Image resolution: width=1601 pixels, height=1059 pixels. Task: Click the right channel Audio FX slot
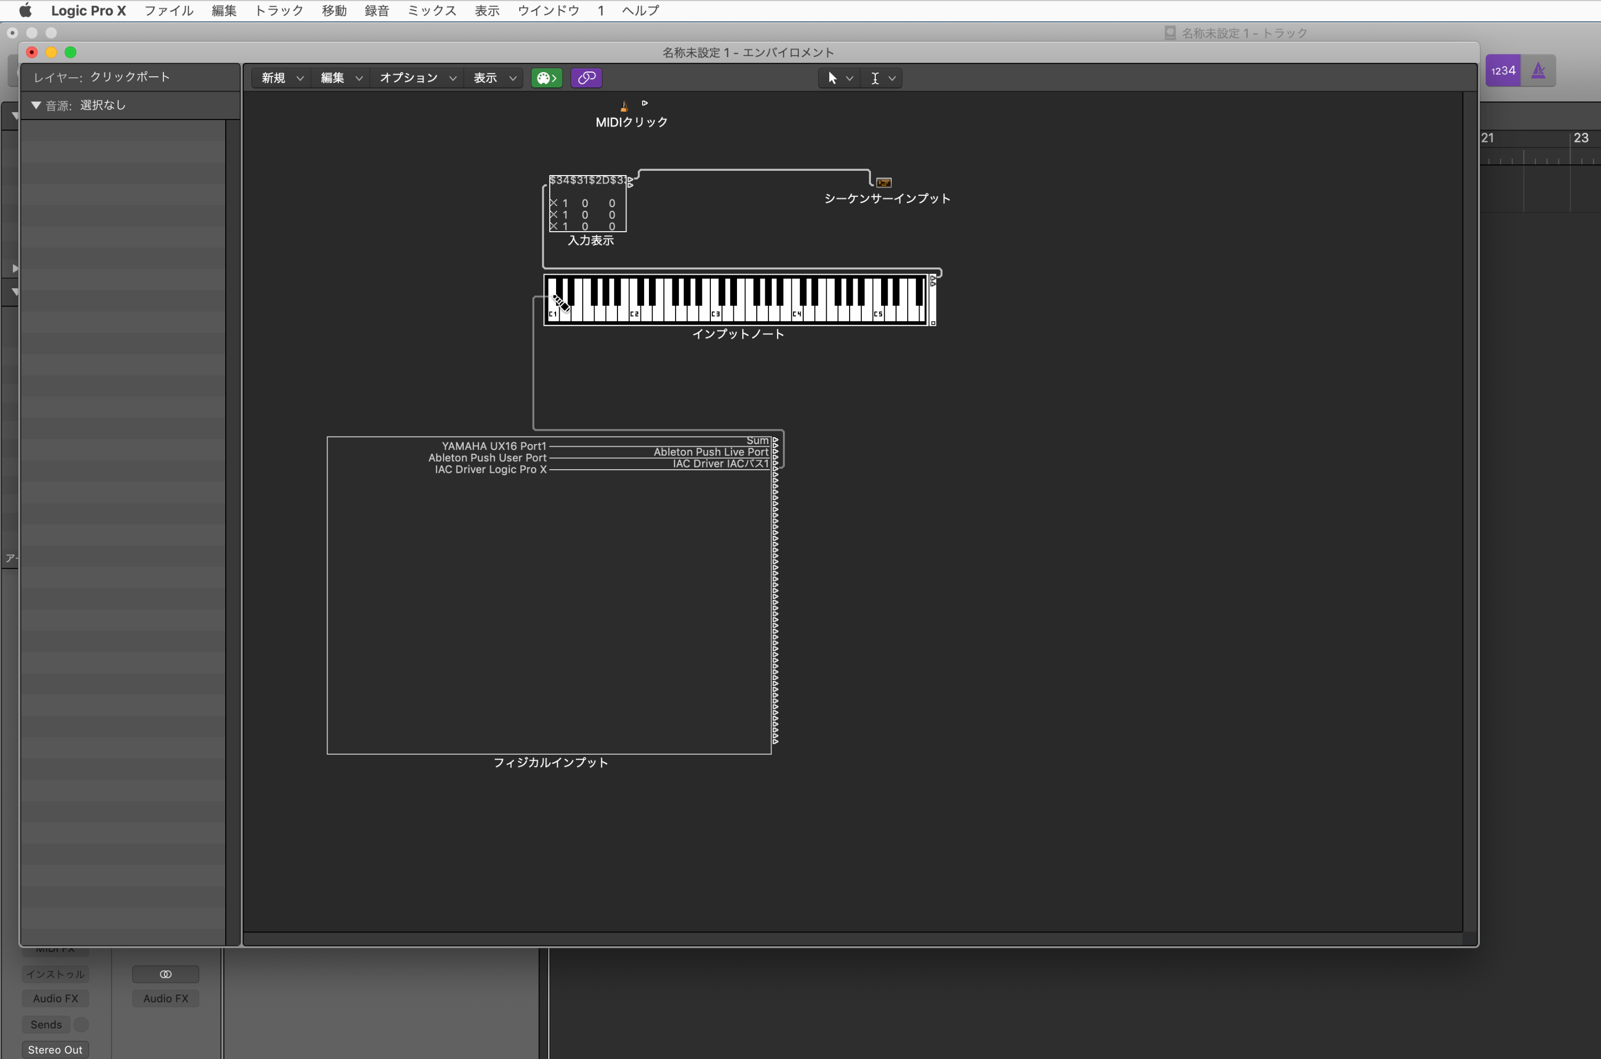[x=165, y=998]
